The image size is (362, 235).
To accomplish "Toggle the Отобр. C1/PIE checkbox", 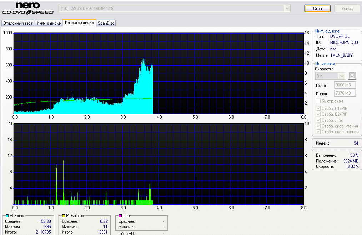I will tap(318, 109).
